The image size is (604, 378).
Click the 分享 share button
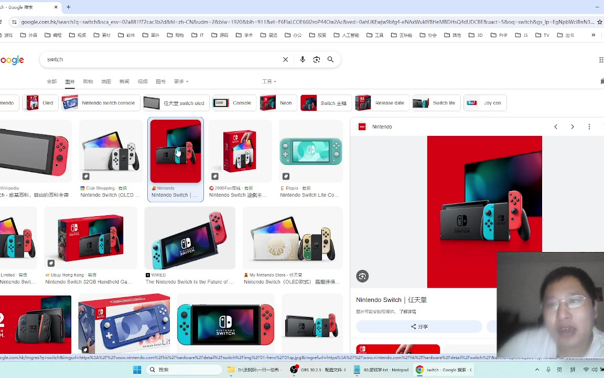click(419, 327)
